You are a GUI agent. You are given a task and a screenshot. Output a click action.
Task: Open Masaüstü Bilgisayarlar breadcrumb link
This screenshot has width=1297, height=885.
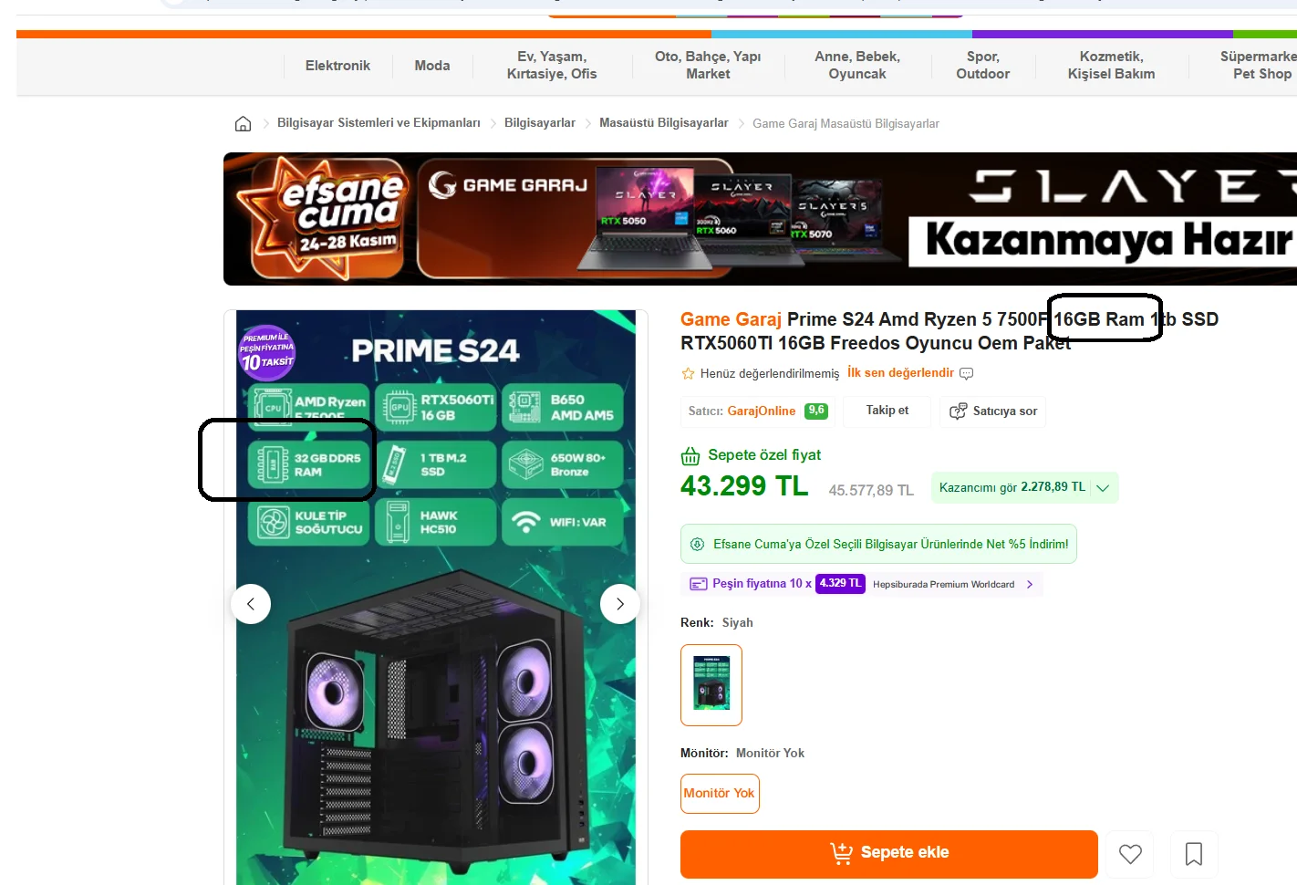click(663, 122)
